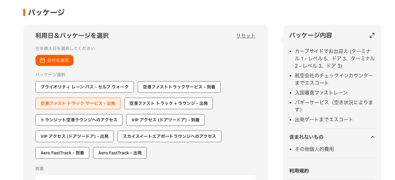Screen dimensions: 395x180
Task: Open the 日付を選択 date picker
Action: click(54, 60)
